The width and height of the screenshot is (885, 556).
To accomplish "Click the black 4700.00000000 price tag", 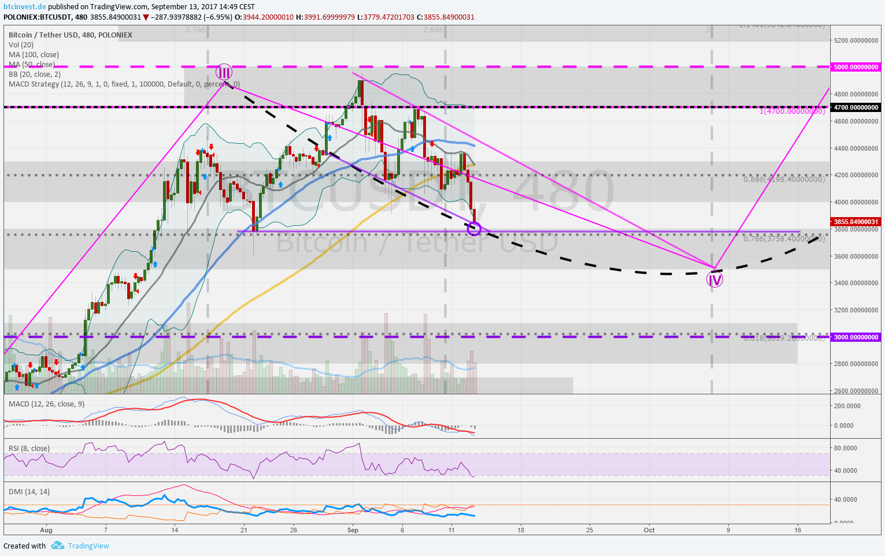I will coord(856,107).
